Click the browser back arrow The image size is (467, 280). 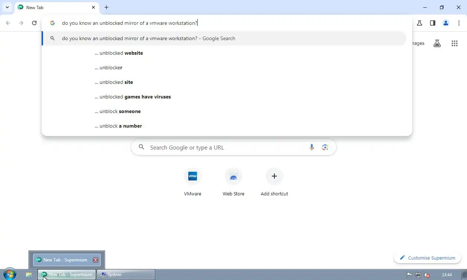point(8,23)
